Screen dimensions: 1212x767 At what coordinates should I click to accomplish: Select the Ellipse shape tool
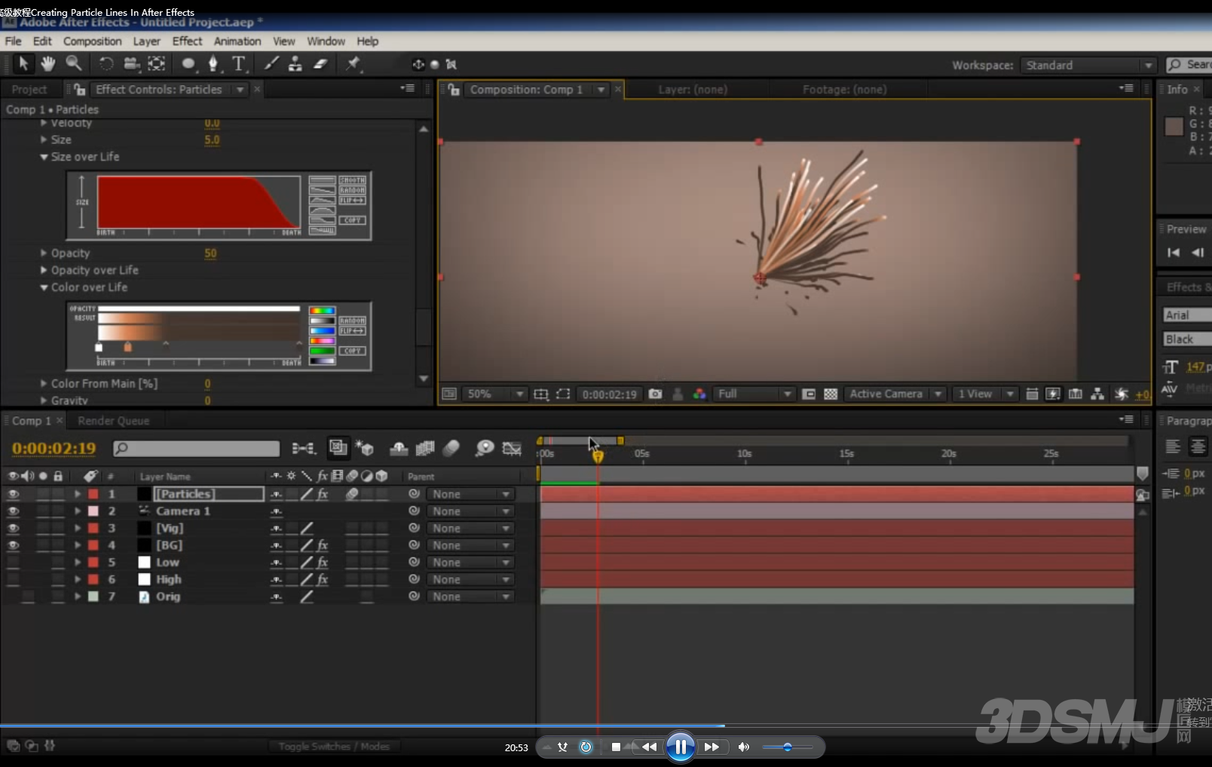(188, 64)
